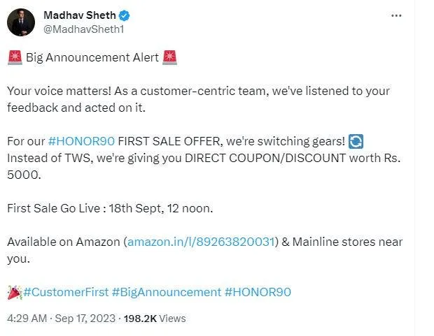Follow the amazon.in product link

point(202,242)
